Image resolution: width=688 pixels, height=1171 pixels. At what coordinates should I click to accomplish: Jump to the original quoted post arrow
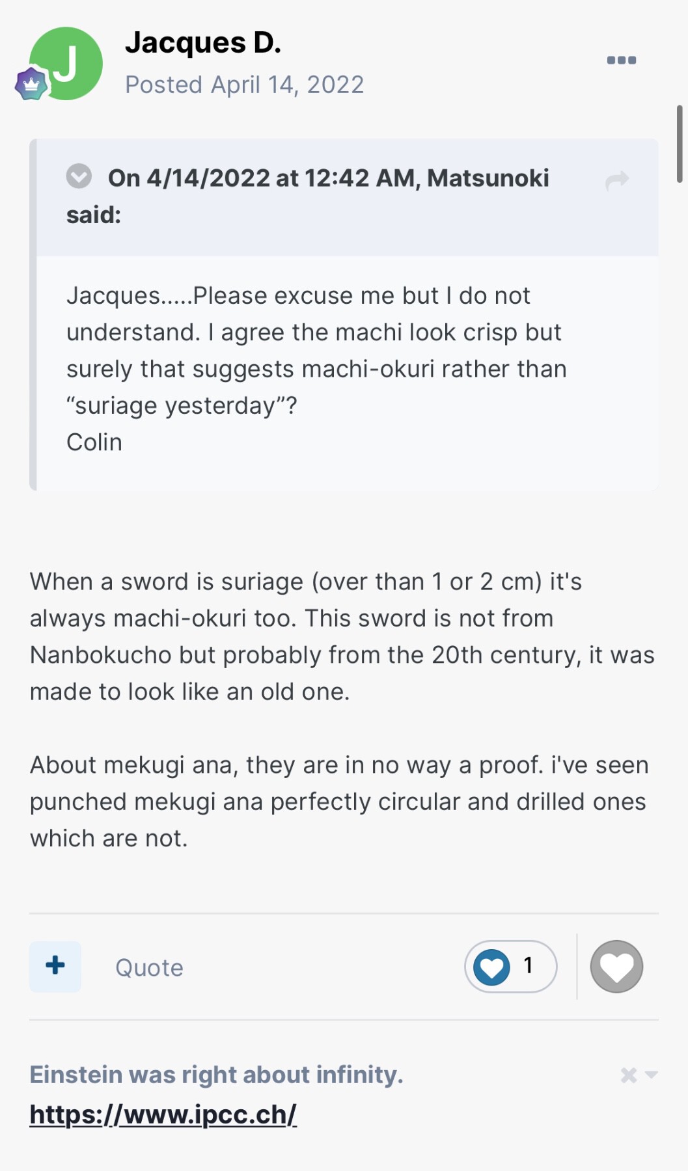[x=617, y=180]
